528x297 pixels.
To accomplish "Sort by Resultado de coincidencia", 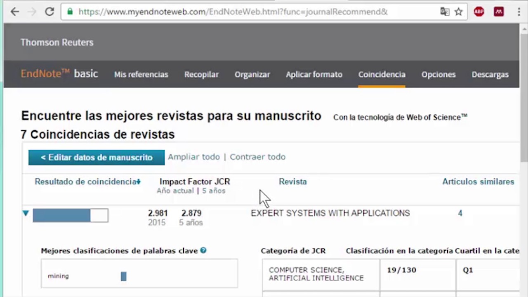I will coord(87,181).
